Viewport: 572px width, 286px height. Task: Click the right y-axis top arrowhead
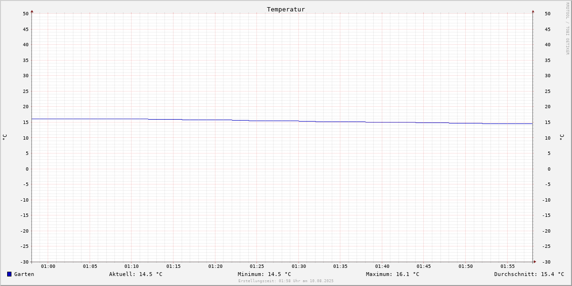pyautogui.click(x=533, y=11)
